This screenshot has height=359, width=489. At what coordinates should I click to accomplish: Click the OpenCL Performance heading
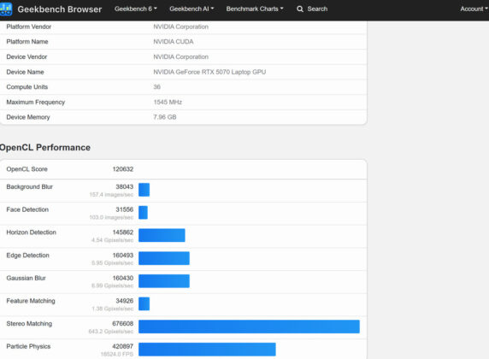(x=45, y=148)
